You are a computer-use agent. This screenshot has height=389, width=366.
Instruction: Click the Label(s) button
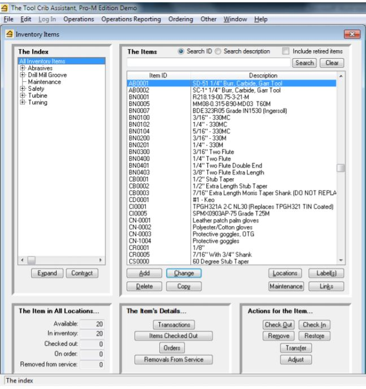coord(326,273)
